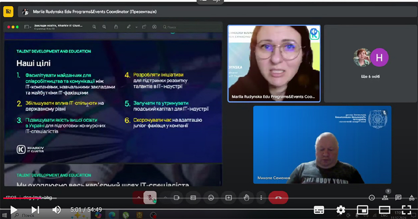Open Microsoft Edge from the taskbar
The width and height of the screenshot is (418, 219).
112,215
